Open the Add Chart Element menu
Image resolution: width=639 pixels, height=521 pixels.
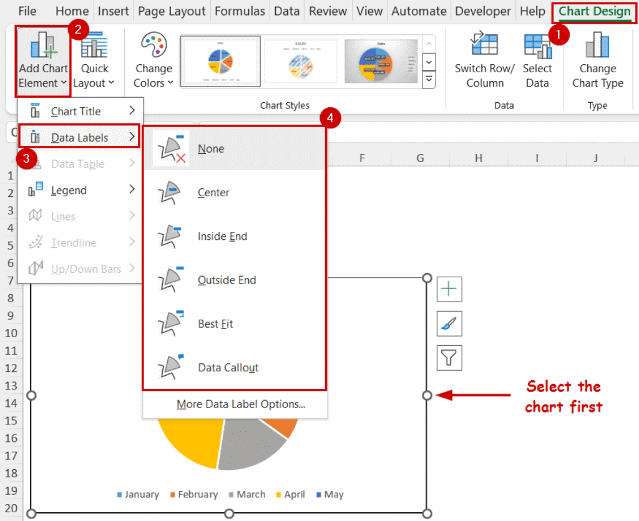[42, 60]
